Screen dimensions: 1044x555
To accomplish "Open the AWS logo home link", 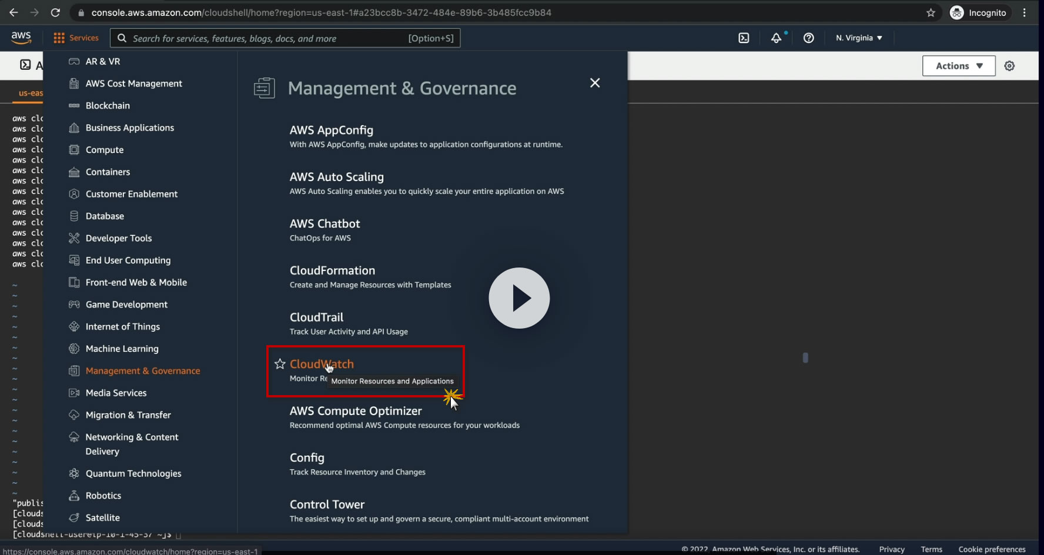I will [x=21, y=38].
